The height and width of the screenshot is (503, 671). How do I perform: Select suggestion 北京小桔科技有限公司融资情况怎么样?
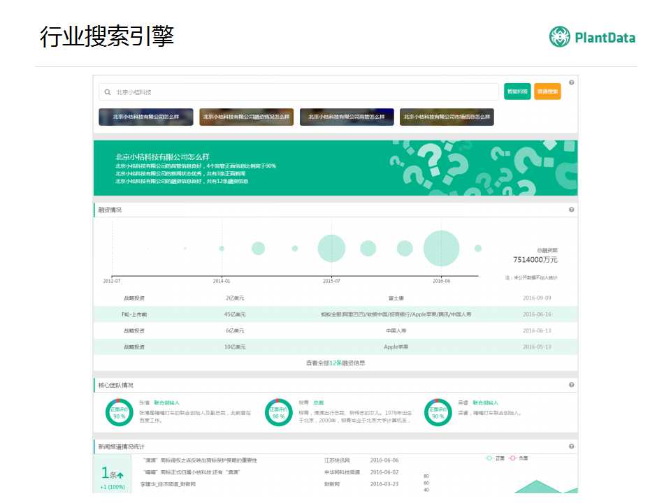(246, 117)
